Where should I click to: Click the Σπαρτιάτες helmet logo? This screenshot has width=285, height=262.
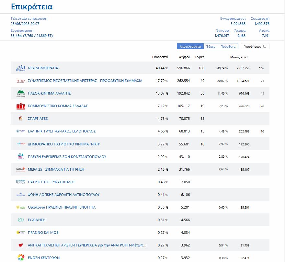click(x=21, y=119)
